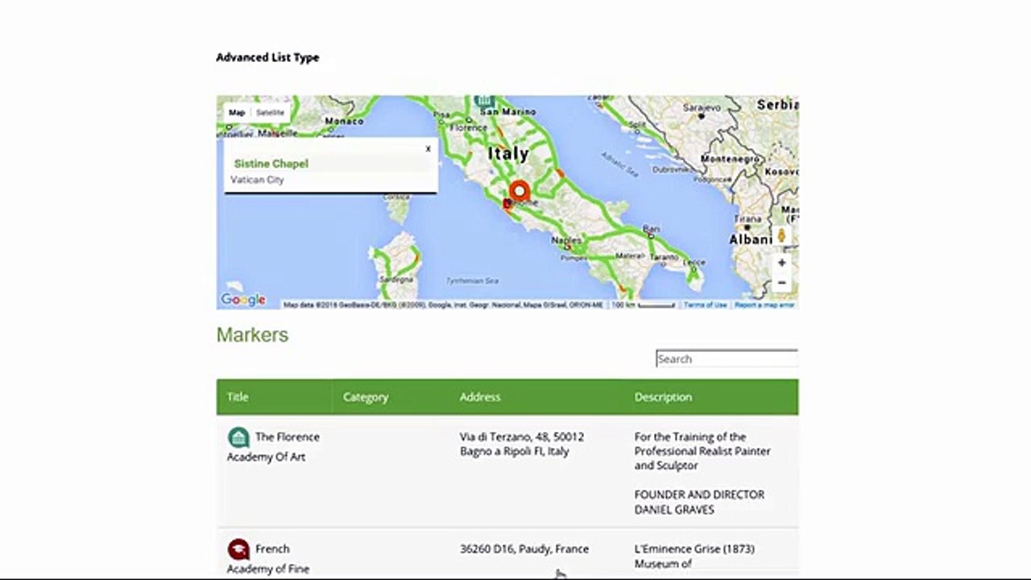1031x580 pixels.
Task: Select the Map view type
Action: coord(237,113)
